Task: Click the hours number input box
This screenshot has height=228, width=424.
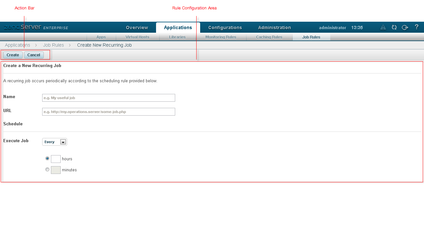Action: pos(56,159)
